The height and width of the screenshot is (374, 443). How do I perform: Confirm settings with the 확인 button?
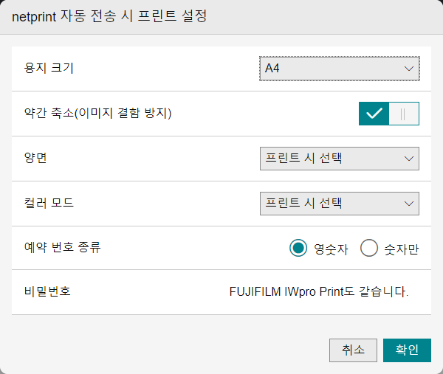pos(407,350)
